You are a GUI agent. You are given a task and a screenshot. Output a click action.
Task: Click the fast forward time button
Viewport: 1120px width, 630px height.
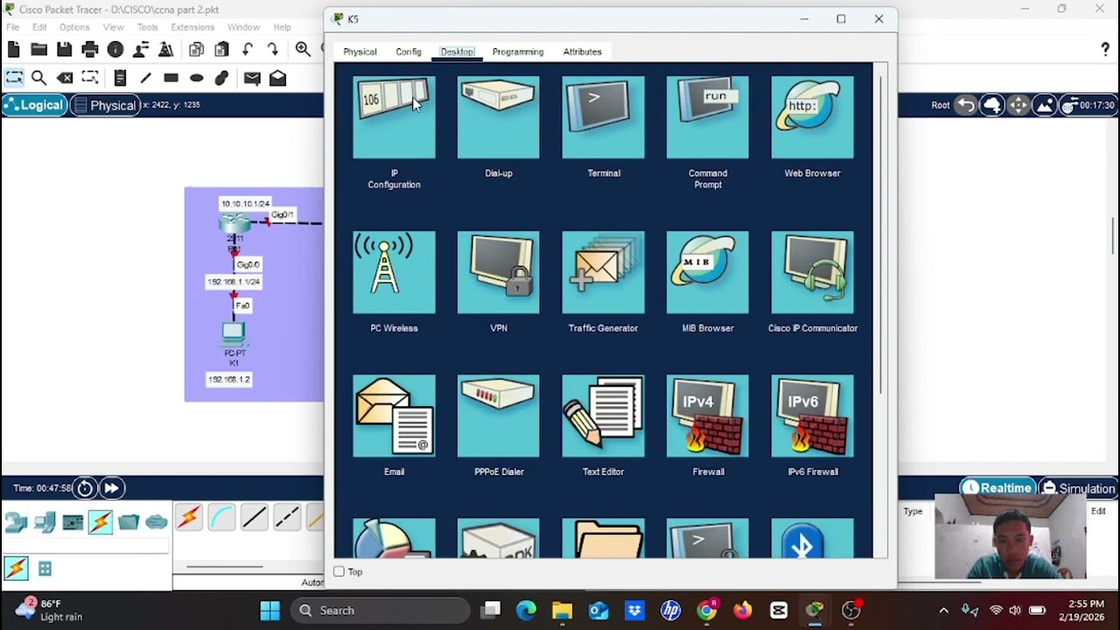(112, 488)
